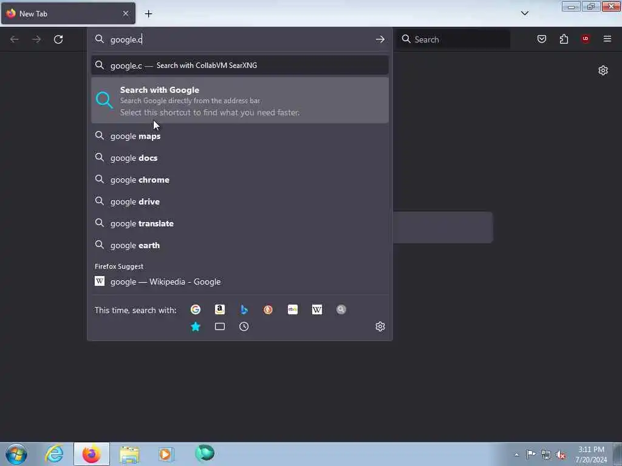Launch Internet Explorer from the taskbar
The height and width of the screenshot is (466, 622).
(x=54, y=454)
